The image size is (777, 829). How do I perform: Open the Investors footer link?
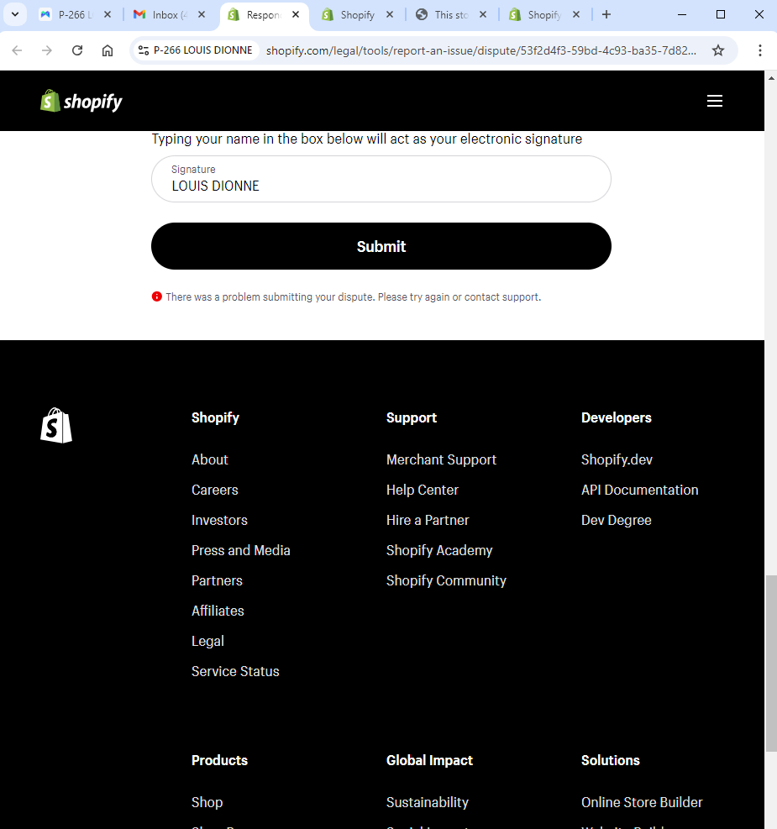[219, 520]
